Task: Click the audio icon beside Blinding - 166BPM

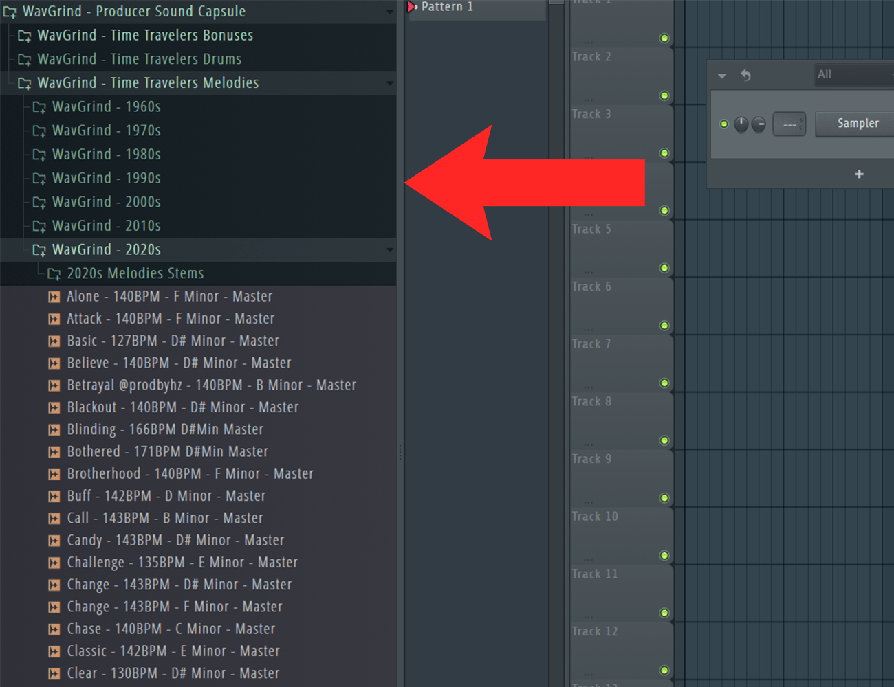Action: [54, 429]
